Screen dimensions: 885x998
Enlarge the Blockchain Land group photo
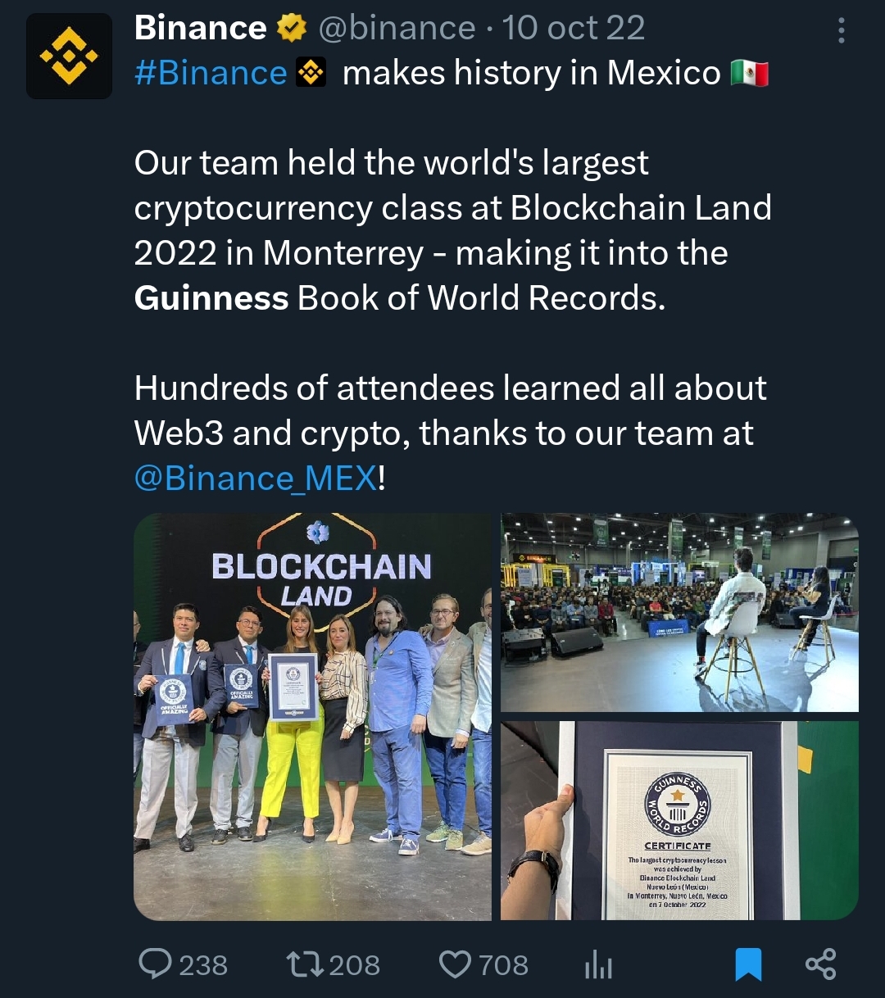[314, 719]
